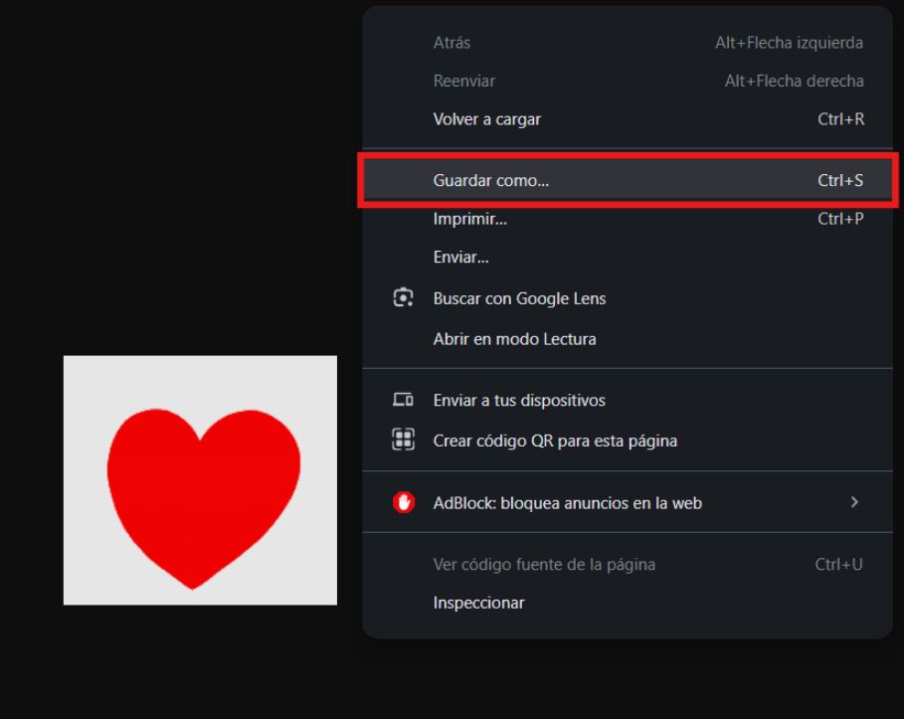Screen dimensions: 904x719
Task: Open Enviar... option
Action: pyautogui.click(x=628, y=258)
